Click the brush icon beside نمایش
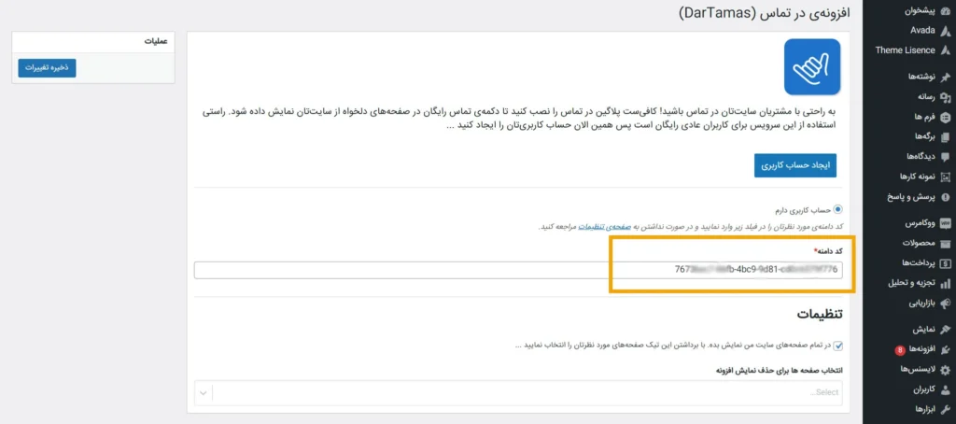Image resolution: width=956 pixels, height=424 pixels. tap(945, 330)
